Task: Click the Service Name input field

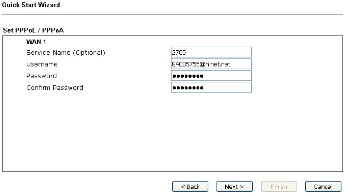Action: [x=211, y=52]
